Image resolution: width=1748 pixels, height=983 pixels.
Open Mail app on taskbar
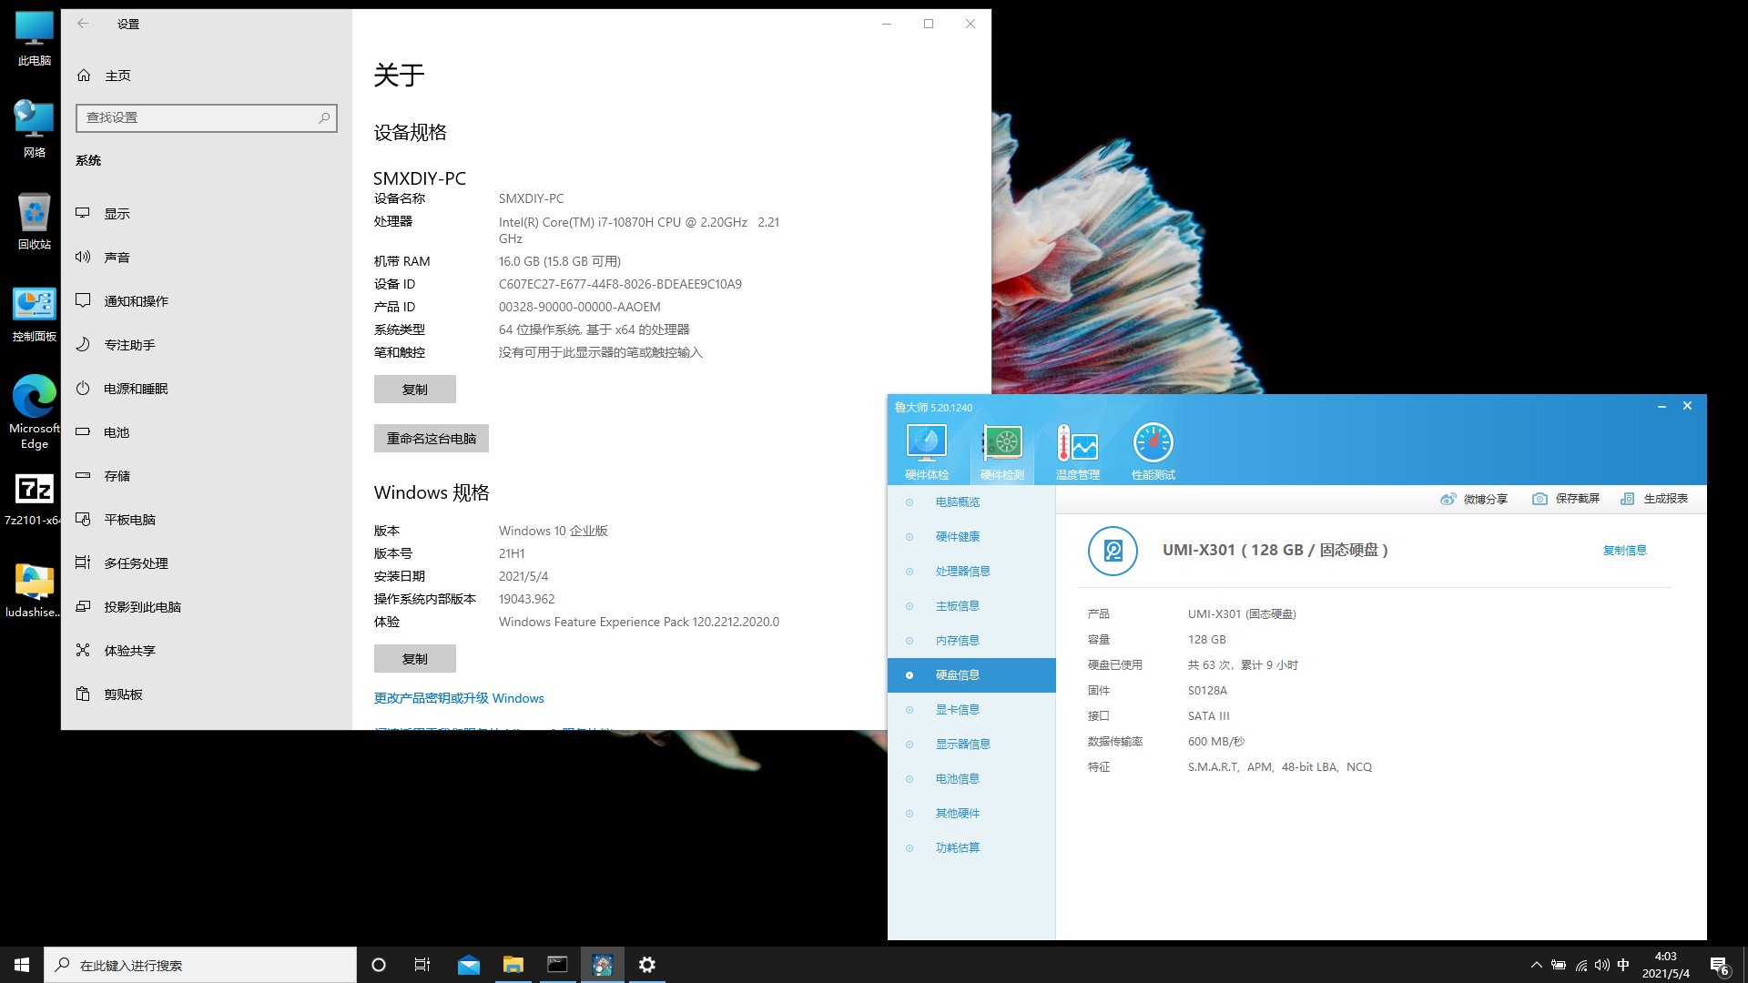click(x=469, y=965)
